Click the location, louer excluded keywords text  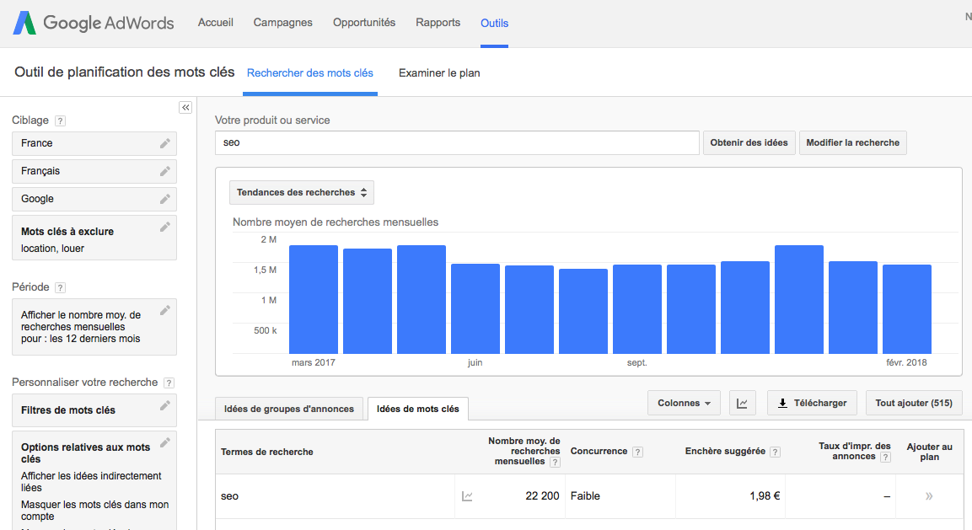click(53, 249)
